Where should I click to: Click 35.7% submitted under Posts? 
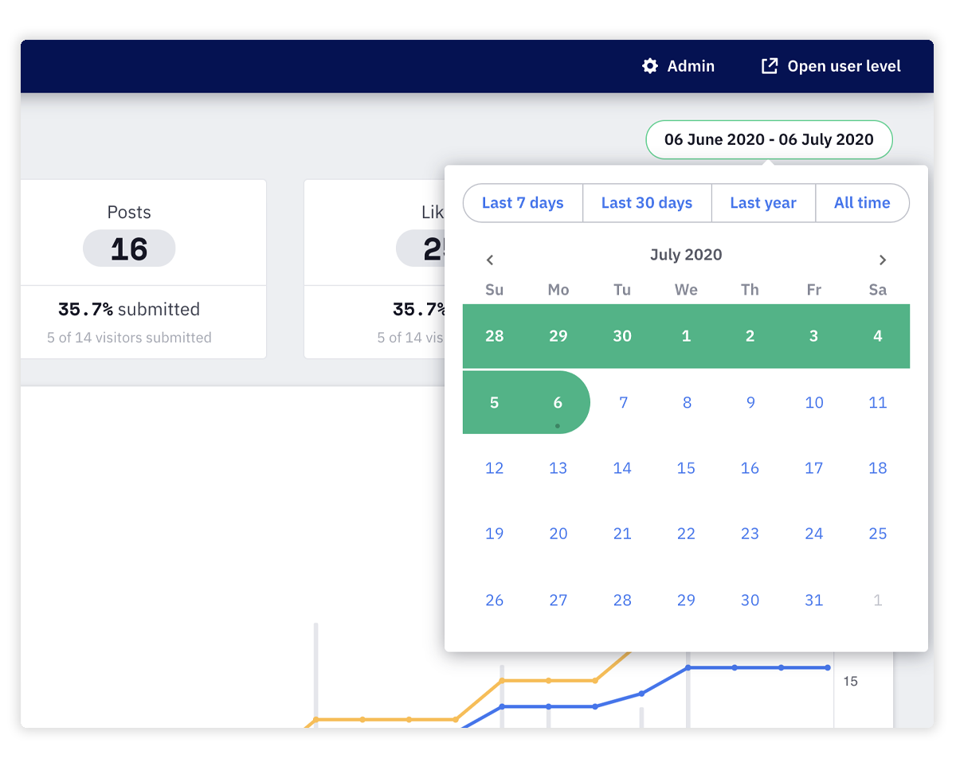[129, 309]
